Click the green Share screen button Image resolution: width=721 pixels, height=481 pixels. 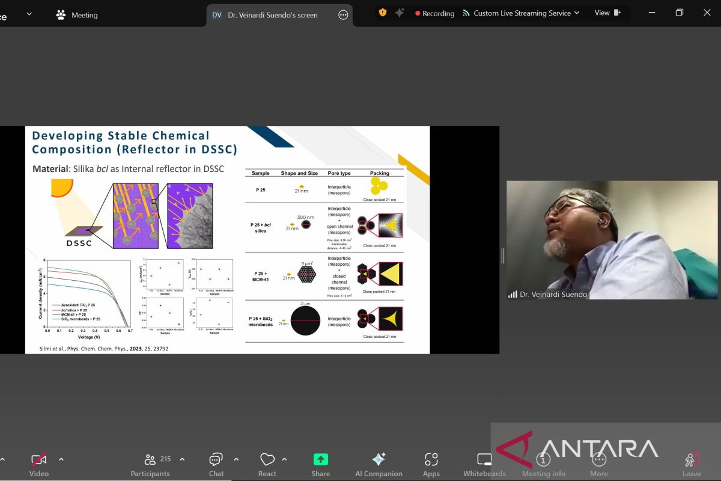[321, 464]
